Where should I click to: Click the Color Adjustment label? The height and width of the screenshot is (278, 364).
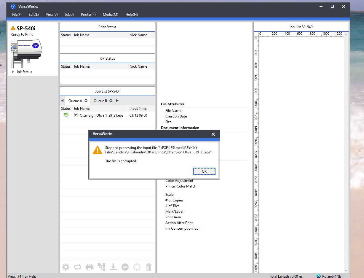pyautogui.click(x=179, y=181)
